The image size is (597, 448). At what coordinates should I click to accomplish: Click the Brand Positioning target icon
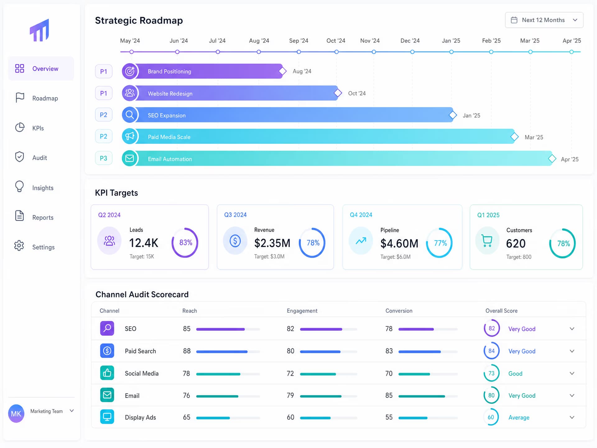coord(130,71)
